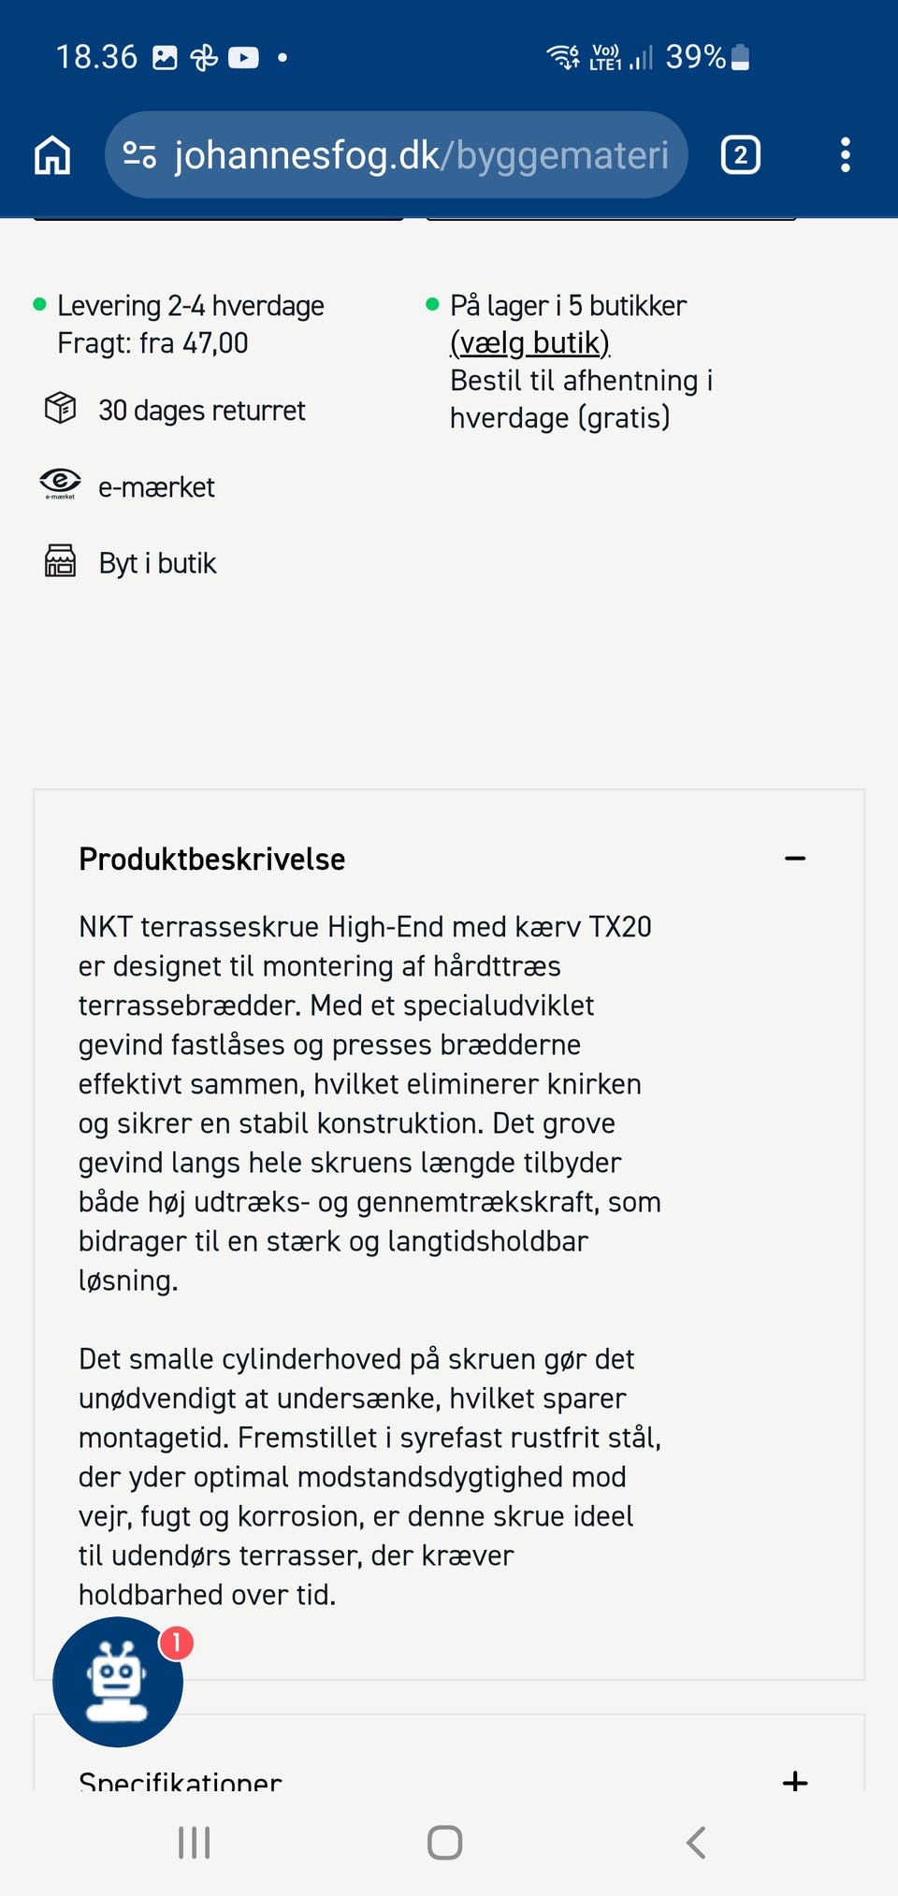The height and width of the screenshot is (1896, 898).
Task: Collapse Produktbeskrivelse with the minus icon
Action: (795, 859)
